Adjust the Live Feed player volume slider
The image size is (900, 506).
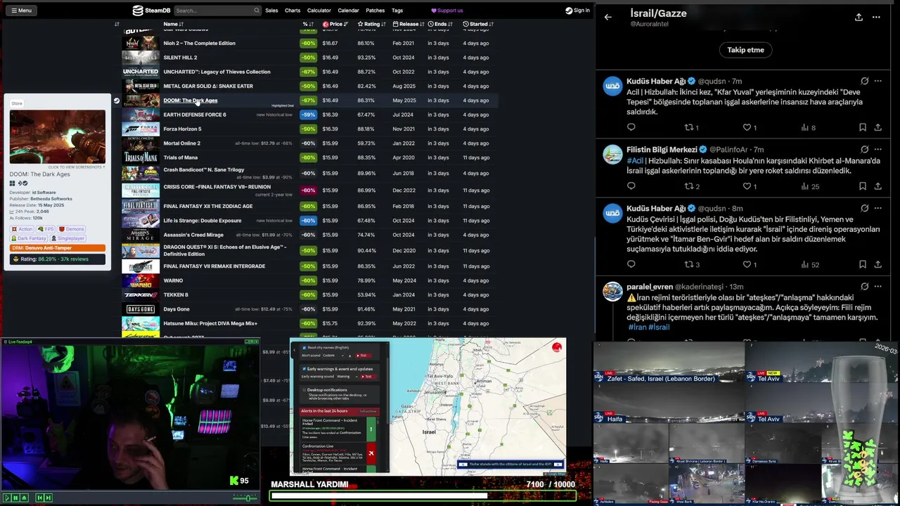pos(245,498)
